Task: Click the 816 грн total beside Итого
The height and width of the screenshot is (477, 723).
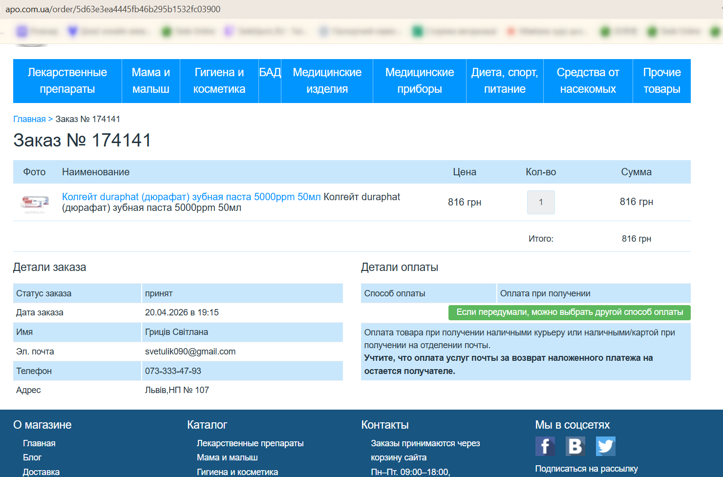Action: [x=637, y=239]
